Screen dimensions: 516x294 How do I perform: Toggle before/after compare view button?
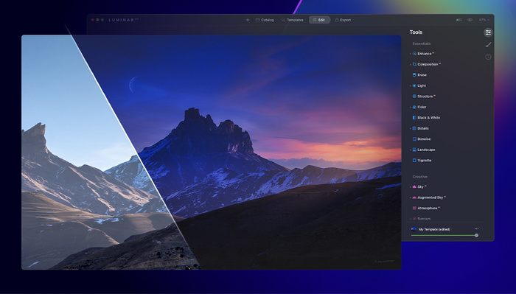[459, 20]
